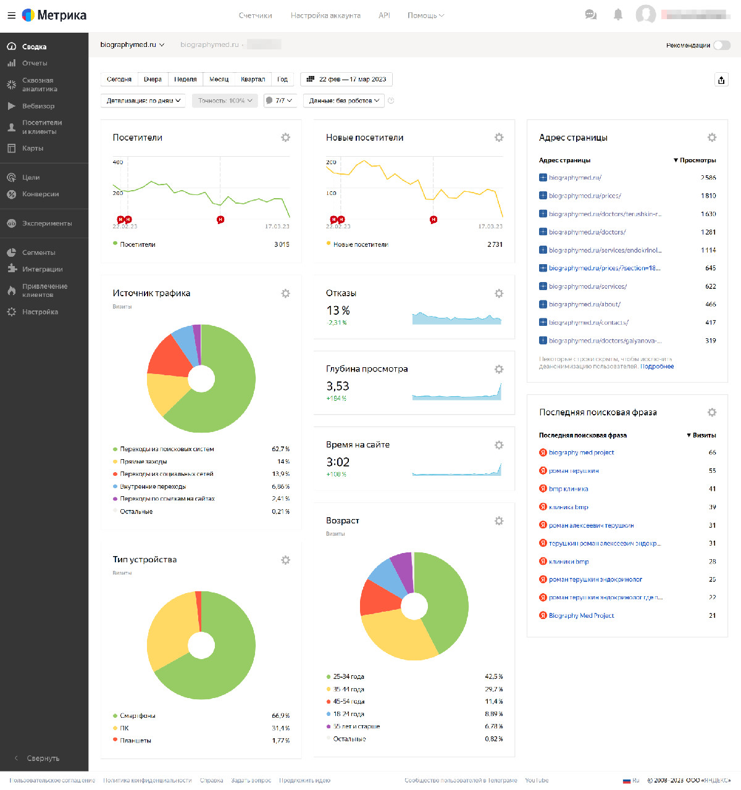The image size is (741, 790).
Task: Click the Эксперименты sidebar icon
Action: (11, 223)
